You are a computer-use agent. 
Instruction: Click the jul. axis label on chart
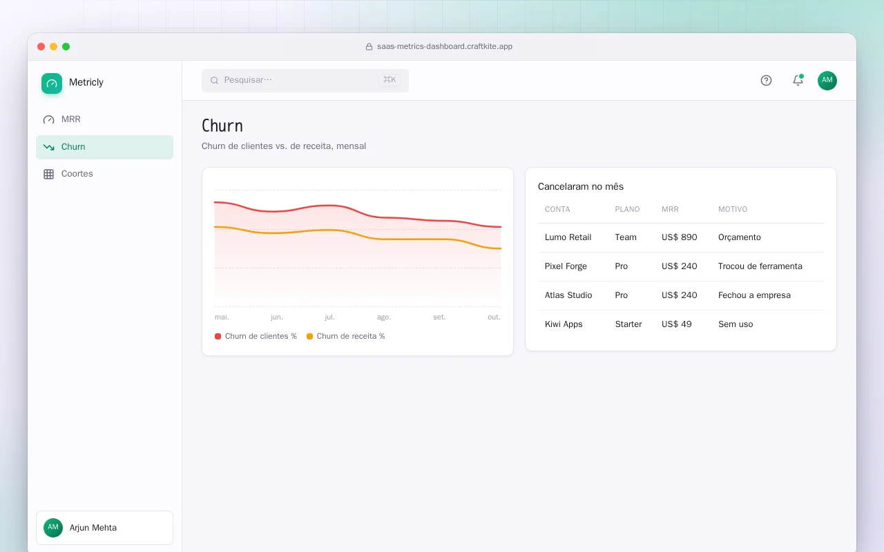click(329, 317)
